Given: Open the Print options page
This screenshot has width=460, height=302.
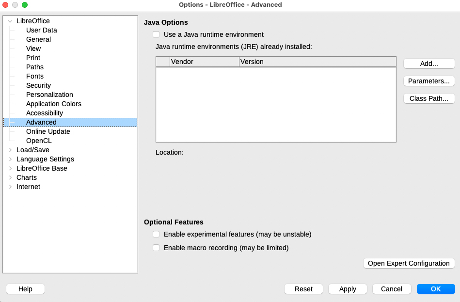Looking at the screenshot, I should (x=33, y=58).
